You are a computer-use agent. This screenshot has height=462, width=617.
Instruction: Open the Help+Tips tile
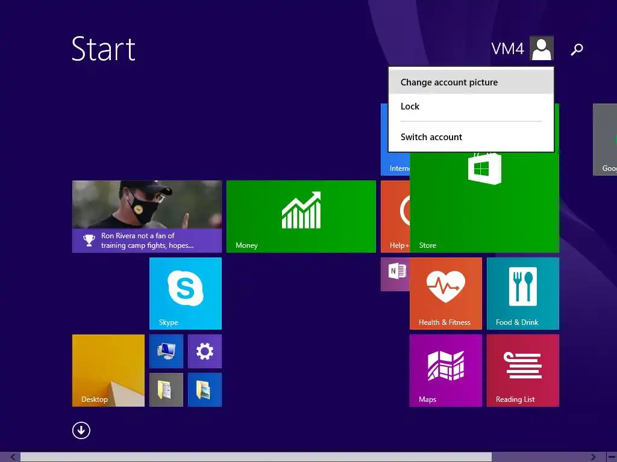tap(395, 217)
